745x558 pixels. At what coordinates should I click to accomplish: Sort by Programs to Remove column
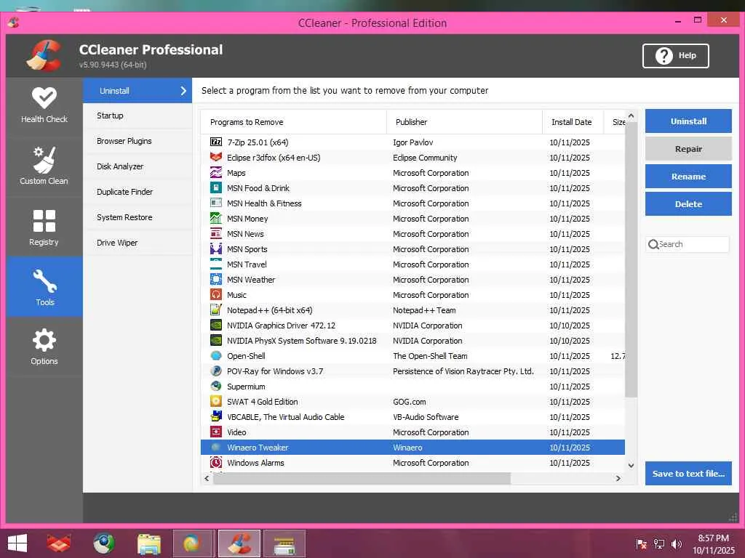click(x=294, y=122)
